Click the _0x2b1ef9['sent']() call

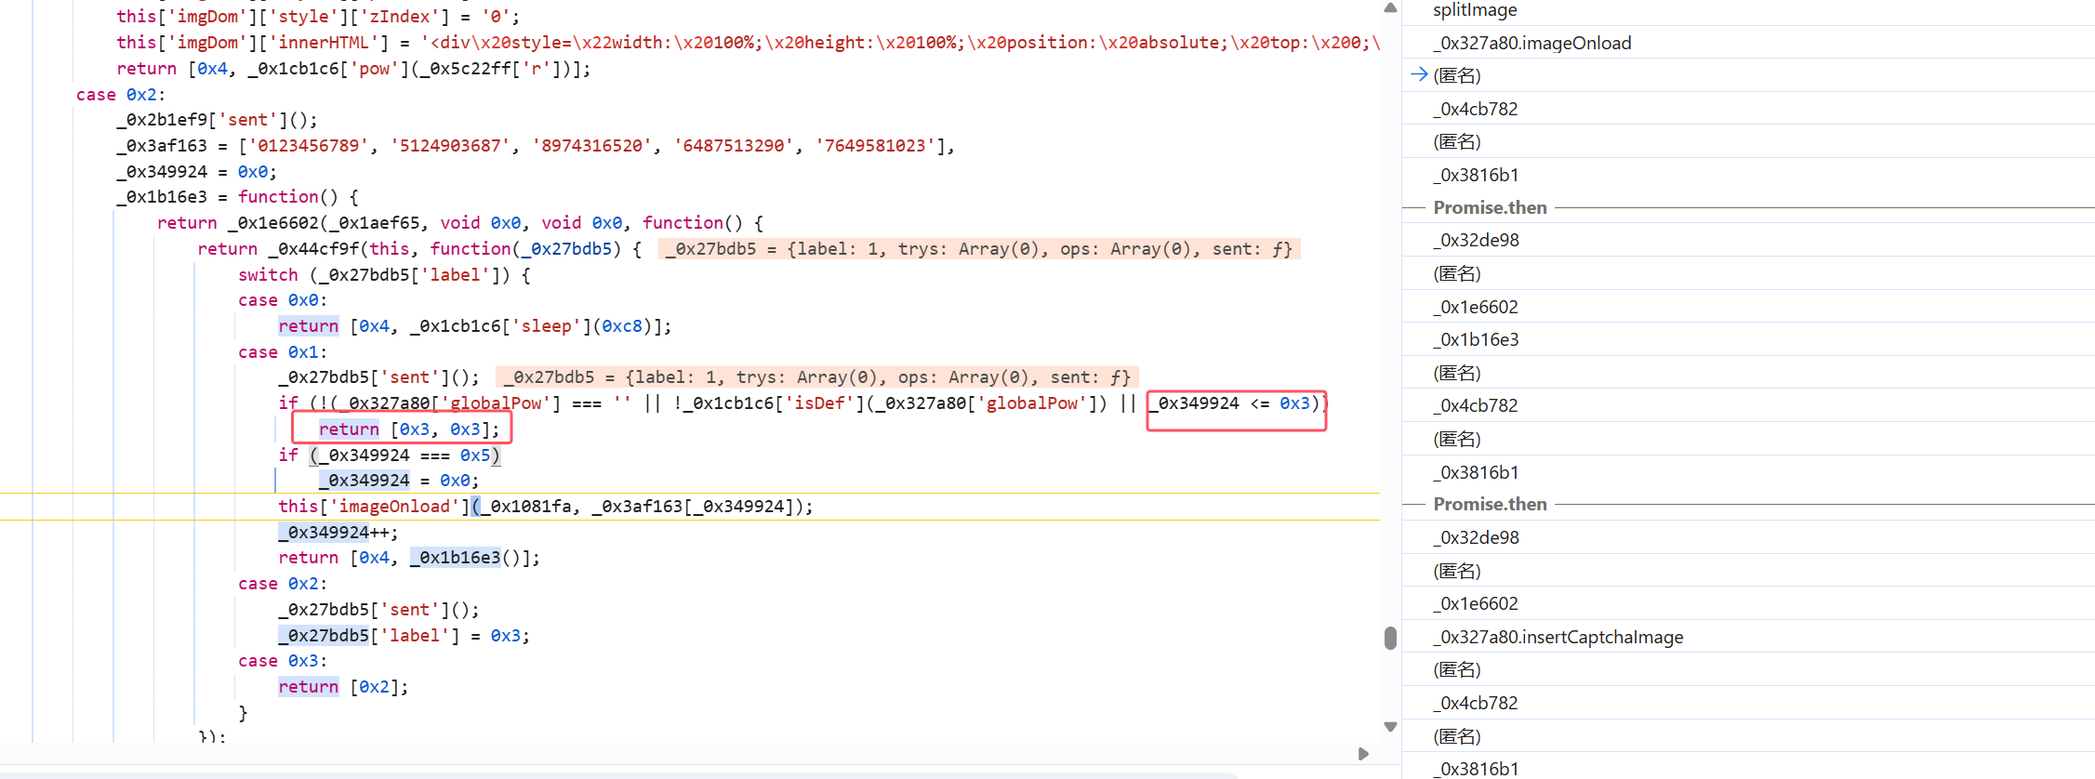[x=217, y=120]
